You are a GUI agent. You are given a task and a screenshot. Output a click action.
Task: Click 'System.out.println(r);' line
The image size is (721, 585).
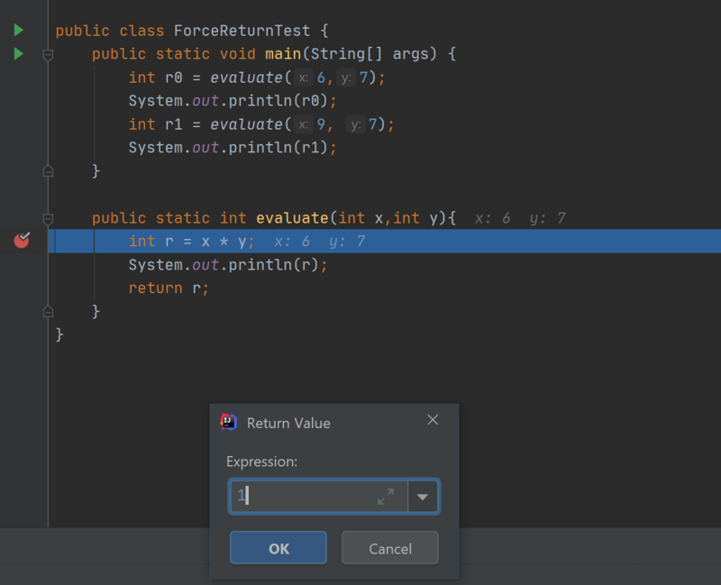click(x=228, y=265)
